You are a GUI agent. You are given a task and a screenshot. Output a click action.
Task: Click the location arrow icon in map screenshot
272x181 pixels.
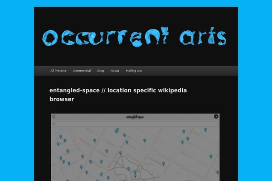tap(216, 116)
